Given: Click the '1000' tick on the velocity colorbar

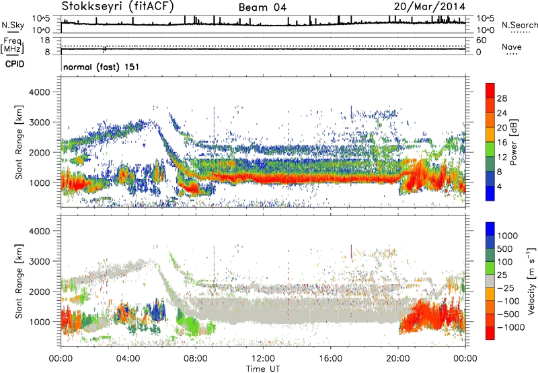Looking at the screenshot, I should click(507, 236).
